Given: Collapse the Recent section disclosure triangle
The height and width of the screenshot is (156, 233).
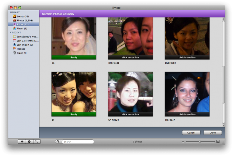Looking at the screenshot, I should [11, 33].
